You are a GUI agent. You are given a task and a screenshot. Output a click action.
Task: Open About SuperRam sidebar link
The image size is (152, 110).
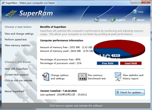coord(14,91)
